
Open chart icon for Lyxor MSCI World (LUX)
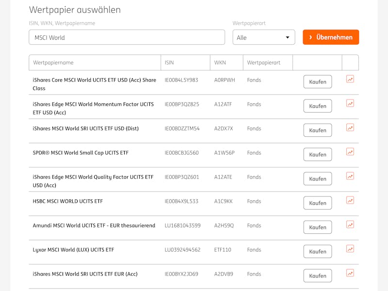click(350, 249)
